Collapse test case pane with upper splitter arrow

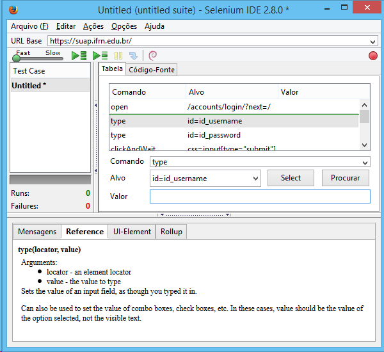[x=96, y=105]
